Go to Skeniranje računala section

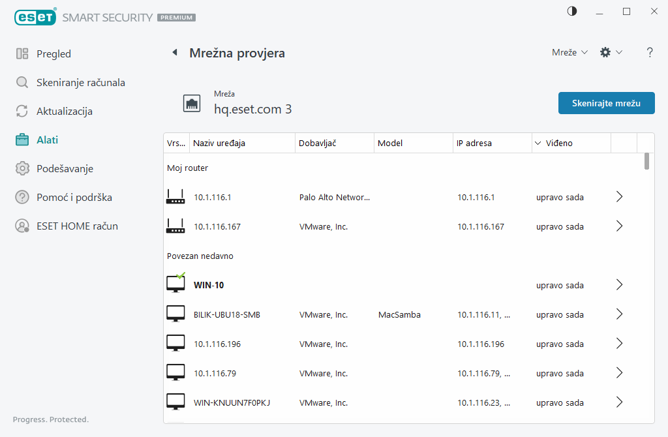[80, 83]
